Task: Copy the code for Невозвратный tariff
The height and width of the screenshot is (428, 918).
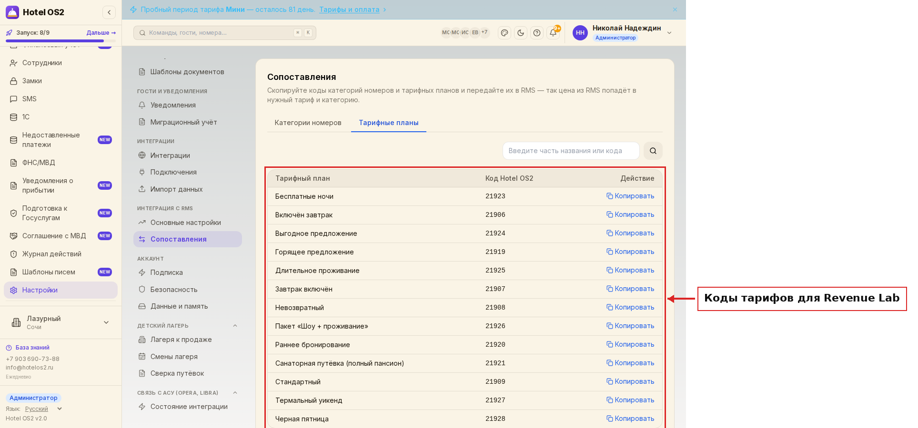Action: (630, 307)
